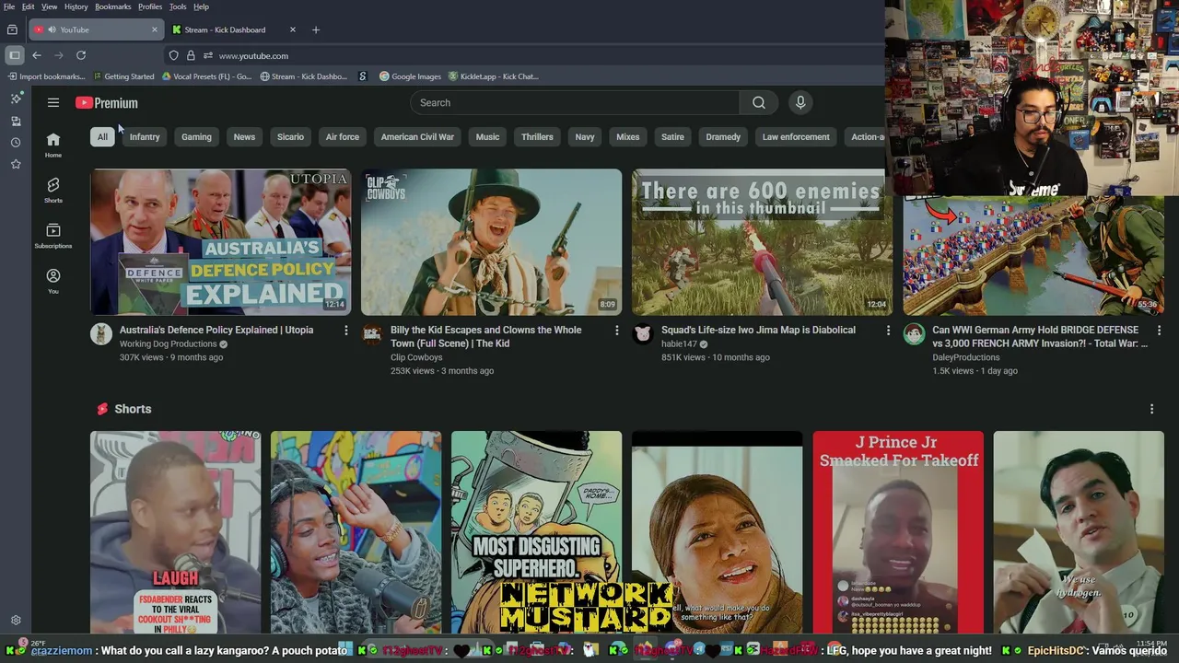Open the Firefox View button left of tabs

click(x=12, y=29)
